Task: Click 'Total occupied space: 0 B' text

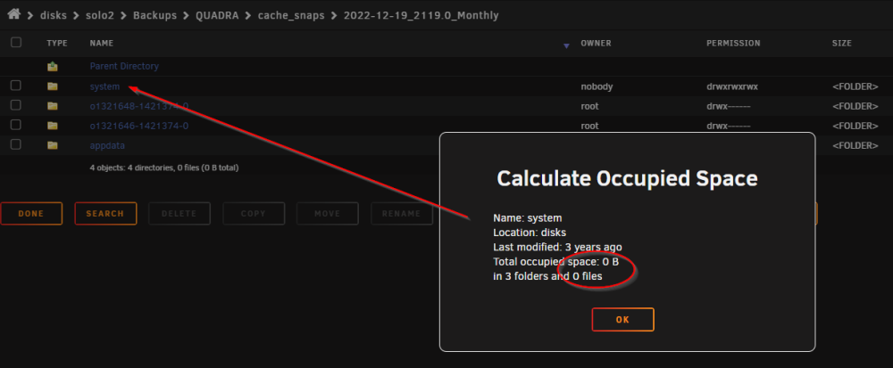Action: pos(555,262)
